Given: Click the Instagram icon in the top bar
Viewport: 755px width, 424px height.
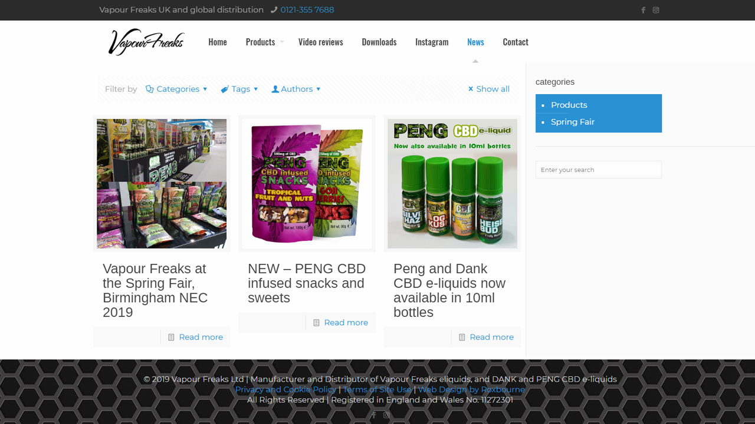Looking at the screenshot, I should click(x=656, y=10).
